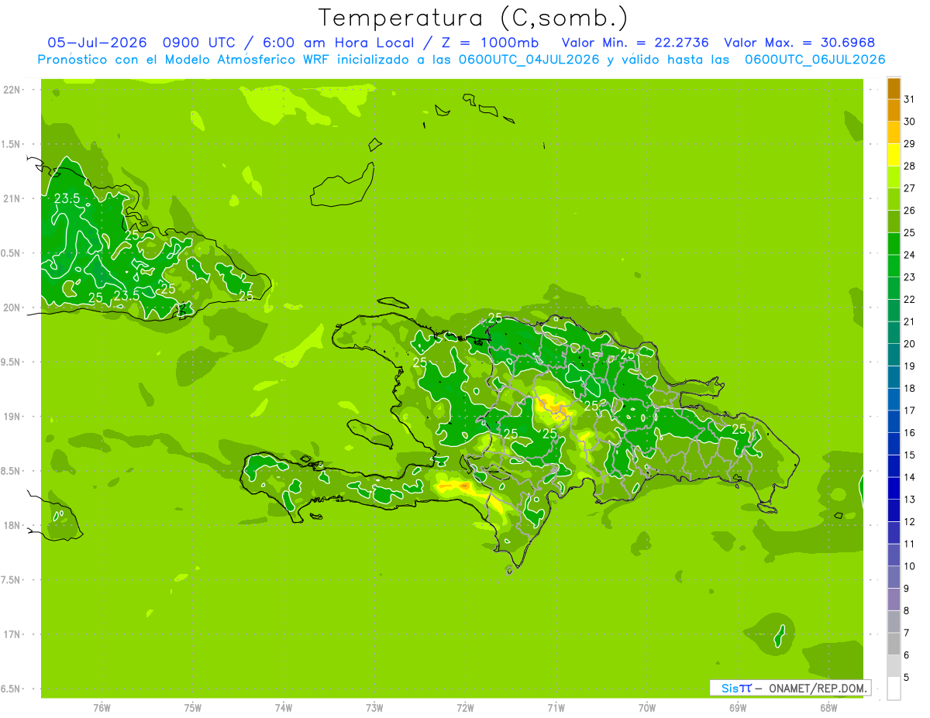930x718 pixels.
Task: Click the color scale label '15'
Action: tap(909, 455)
